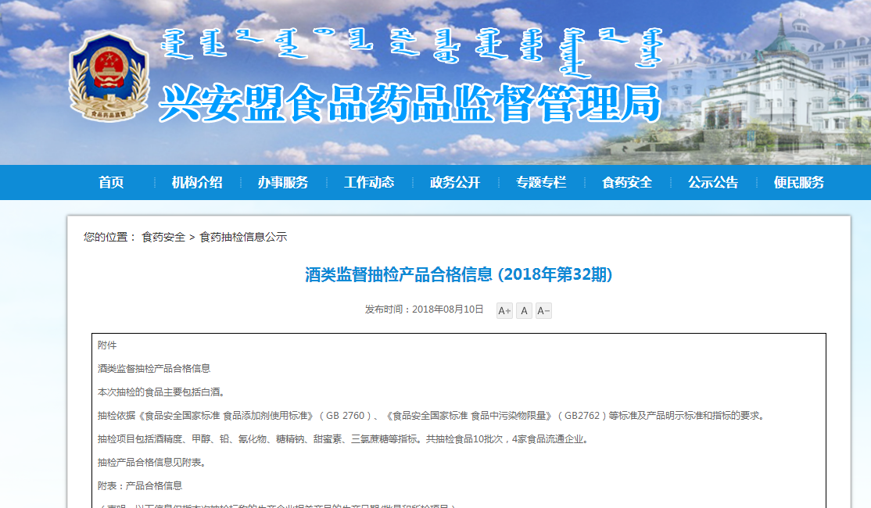
Task: Select 工作动态 in the navigation bar
Action: tap(369, 182)
